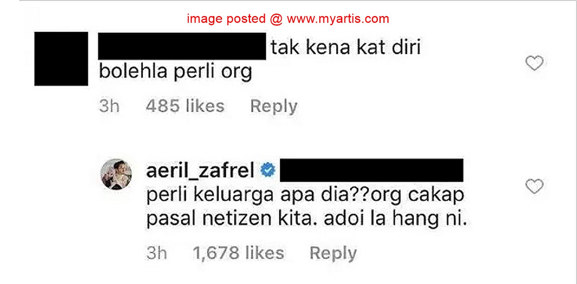This screenshot has height=284, width=577.
Task: Reply to the comment with 485 likes
Action: point(274,107)
